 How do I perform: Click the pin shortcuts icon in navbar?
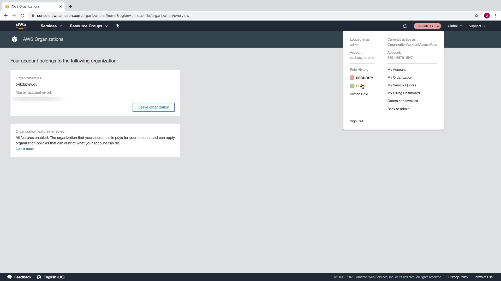coord(117,26)
